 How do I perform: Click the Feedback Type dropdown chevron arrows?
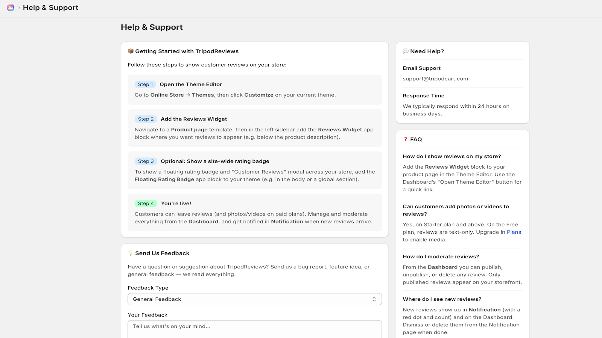[374, 299]
